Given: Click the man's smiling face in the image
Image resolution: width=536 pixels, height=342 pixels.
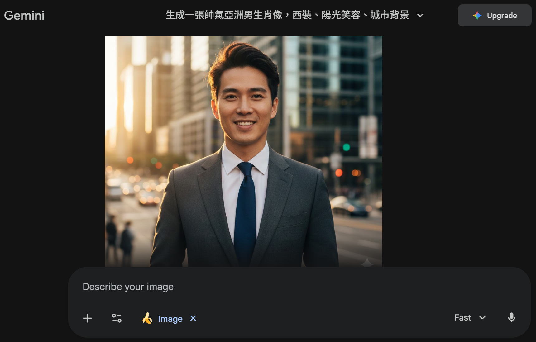Looking at the screenshot, I should (x=244, y=106).
